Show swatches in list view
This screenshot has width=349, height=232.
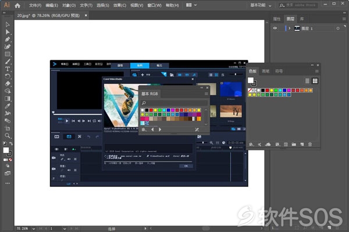tap(307, 81)
